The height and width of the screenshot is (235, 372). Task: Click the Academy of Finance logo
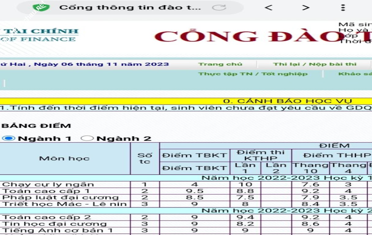pos(40,35)
